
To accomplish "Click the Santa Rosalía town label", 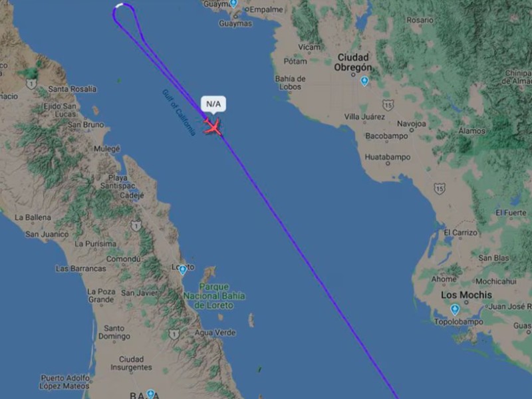I will coord(72,89).
